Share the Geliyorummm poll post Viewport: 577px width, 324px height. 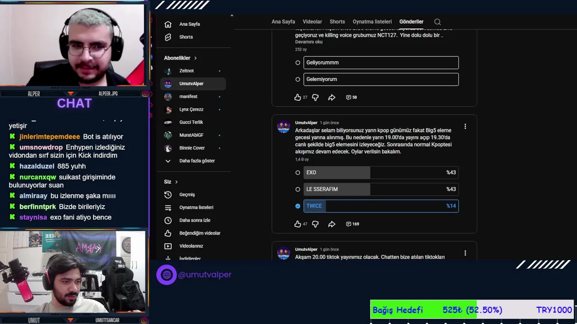coord(332,97)
